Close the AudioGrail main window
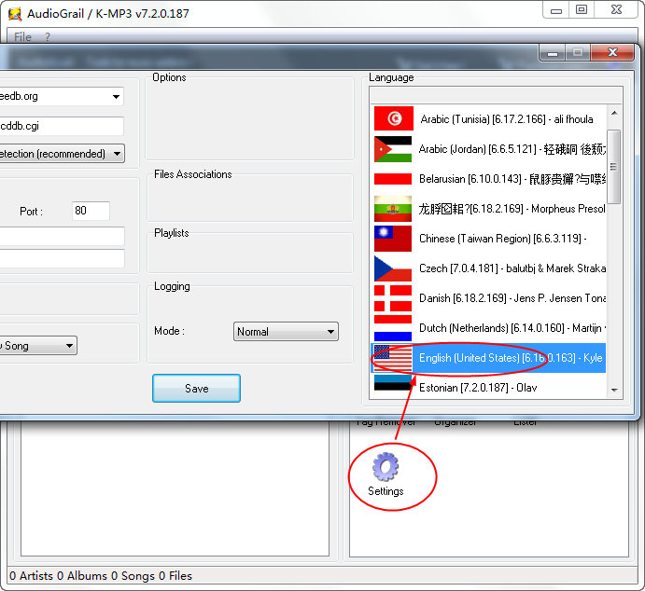Image resolution: width=645 pixels, height=591 pixels. [616, 10]
